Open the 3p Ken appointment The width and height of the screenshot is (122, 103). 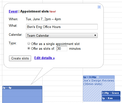pyautogui.click(x=111, y=99)
